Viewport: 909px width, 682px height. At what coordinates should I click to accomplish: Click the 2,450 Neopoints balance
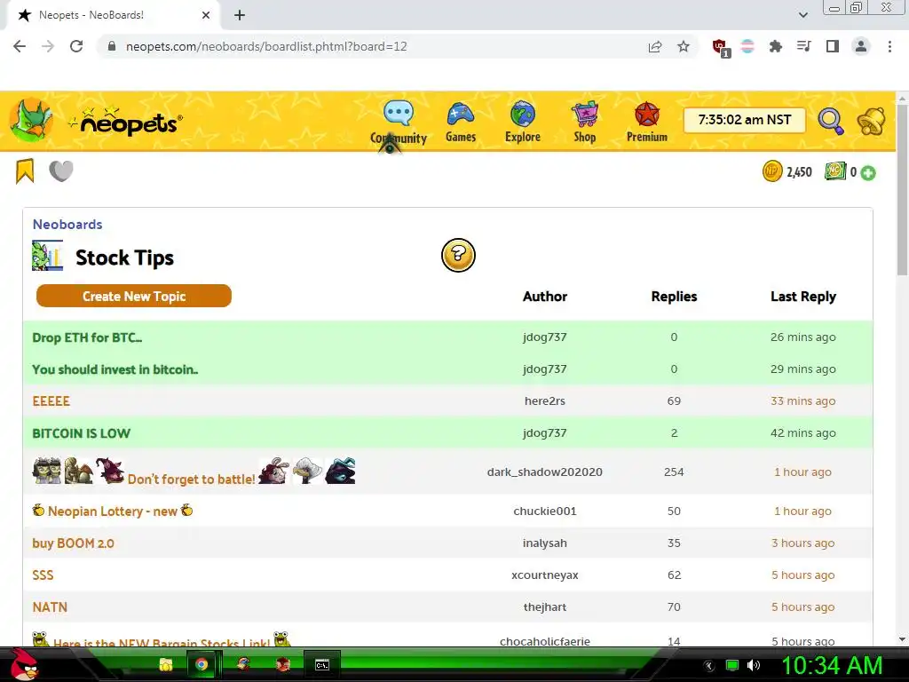point(799,171)
